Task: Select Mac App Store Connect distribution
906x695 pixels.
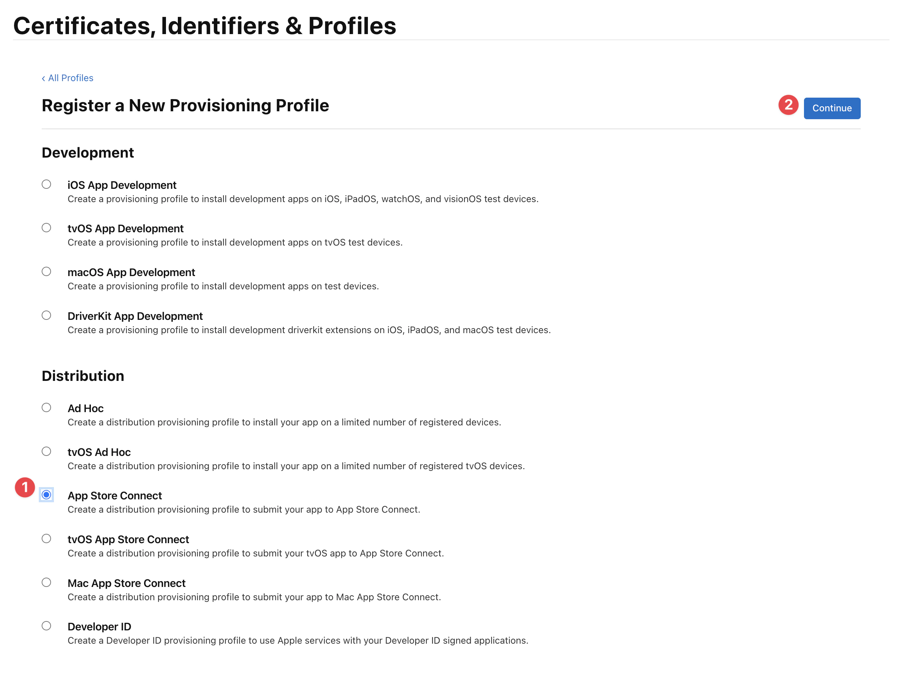Action: pos(46,583)
